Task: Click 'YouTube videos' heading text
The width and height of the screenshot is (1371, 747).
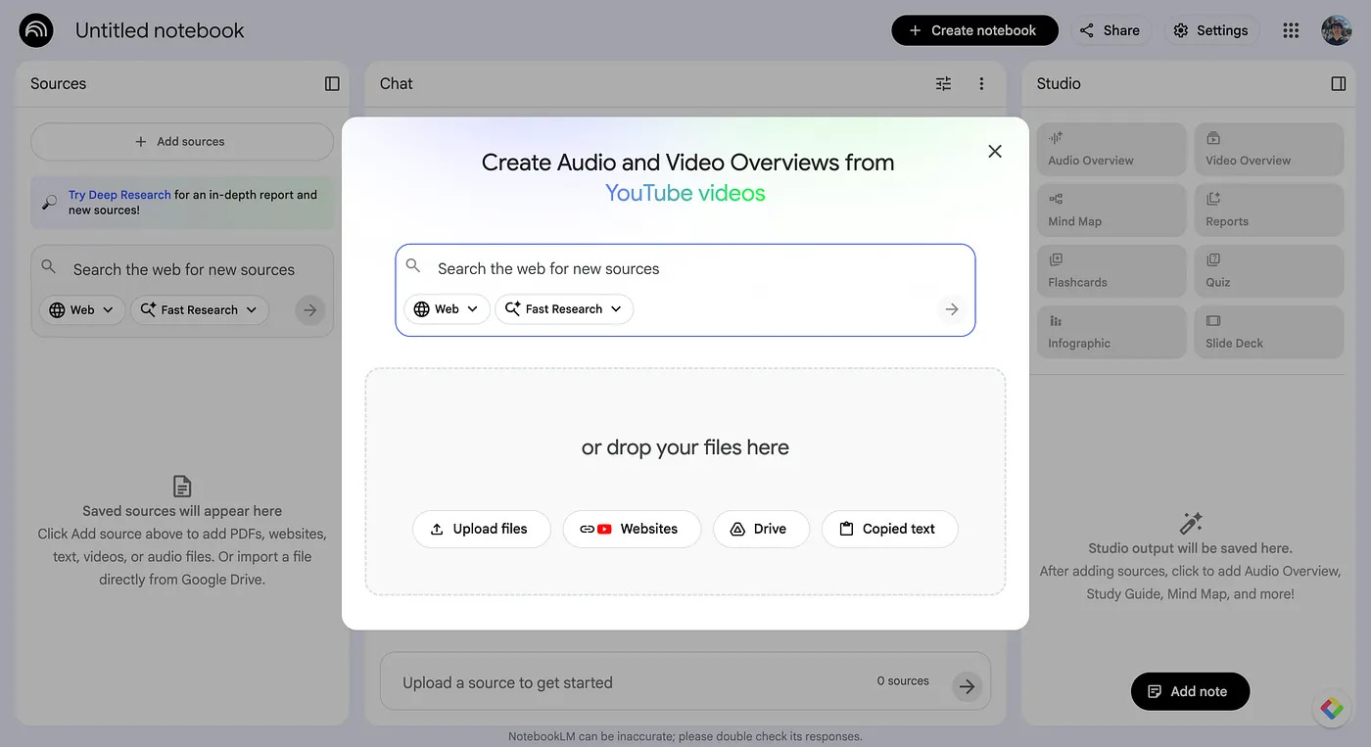Action: pyautogui.click(x=685, y=193)
